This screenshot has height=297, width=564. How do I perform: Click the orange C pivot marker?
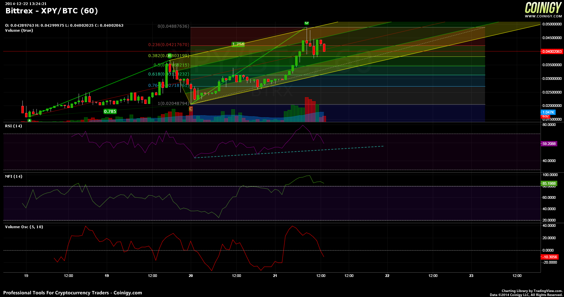click(191, 109)
